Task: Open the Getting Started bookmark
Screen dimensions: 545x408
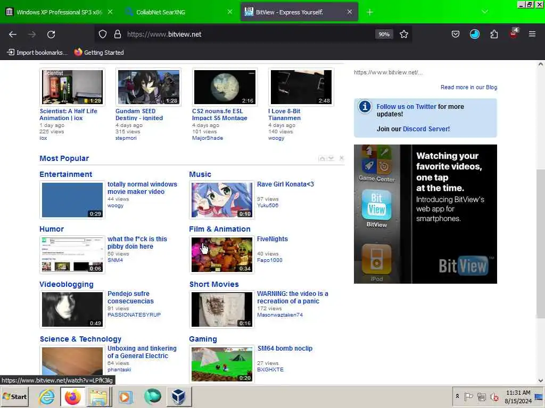Action: [99, 53]
